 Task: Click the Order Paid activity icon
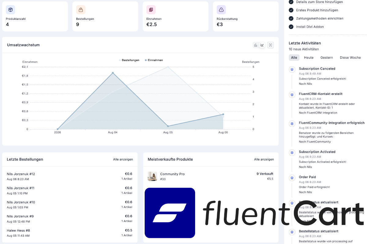292,178
